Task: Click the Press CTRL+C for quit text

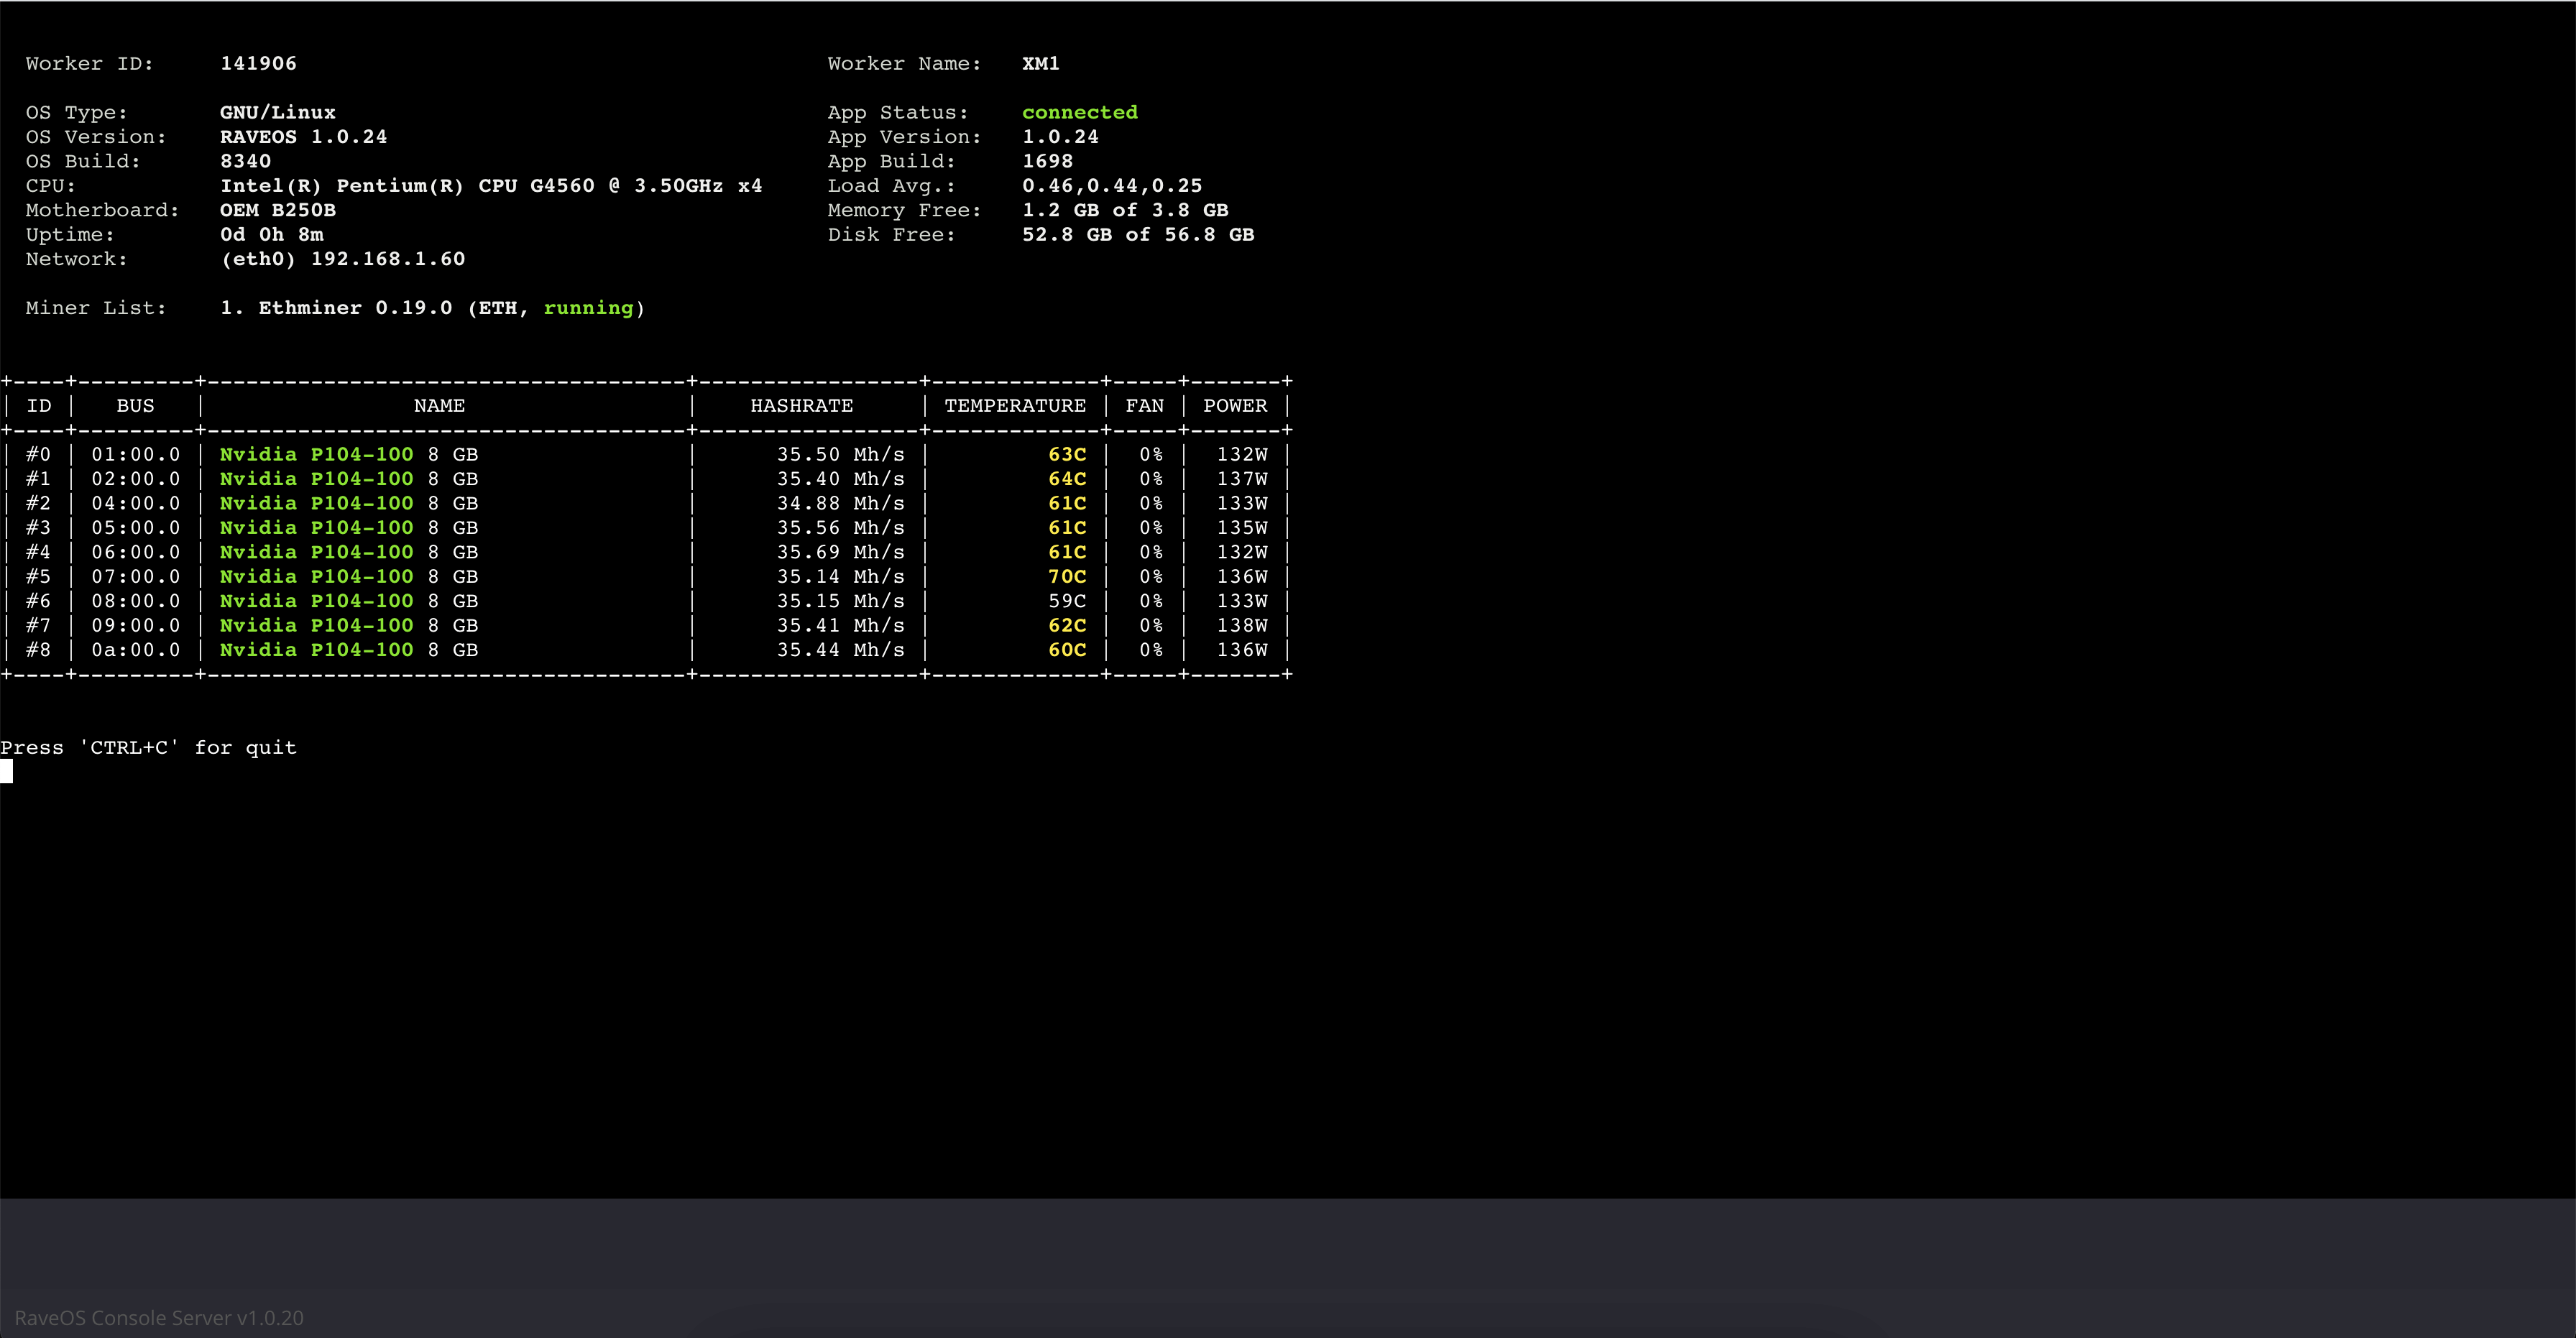Action: [148, 748]
